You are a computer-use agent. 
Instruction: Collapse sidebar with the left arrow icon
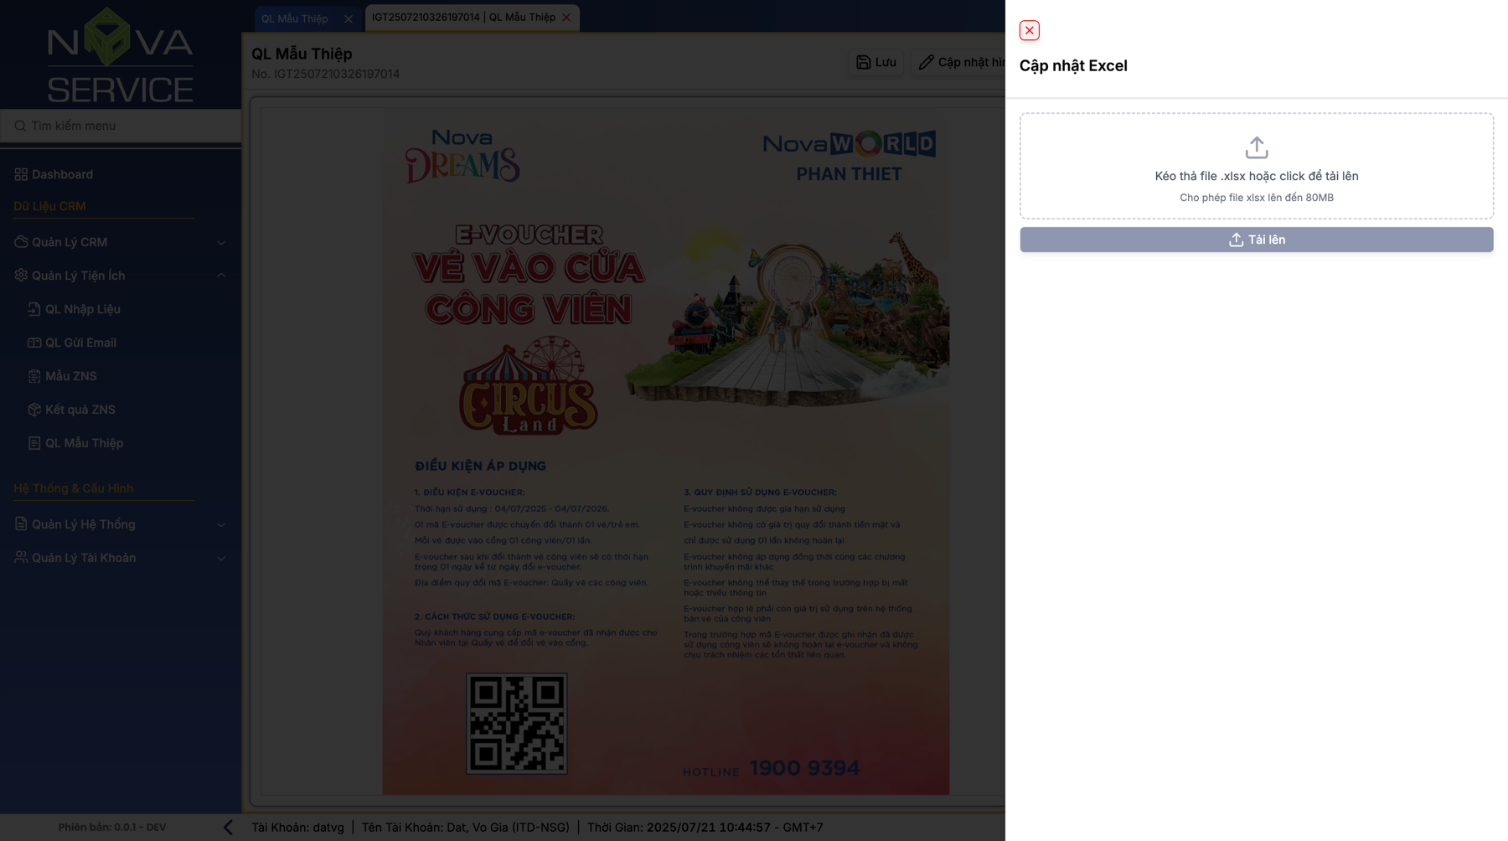click(228, 828)
